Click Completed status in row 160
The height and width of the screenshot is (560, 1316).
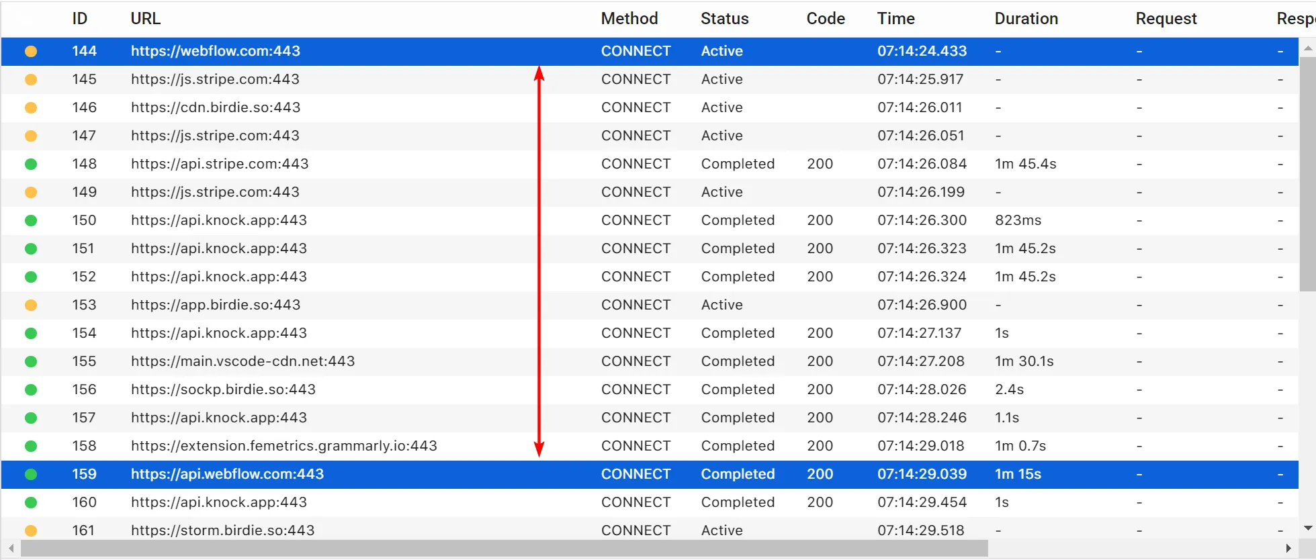point(738,502)
